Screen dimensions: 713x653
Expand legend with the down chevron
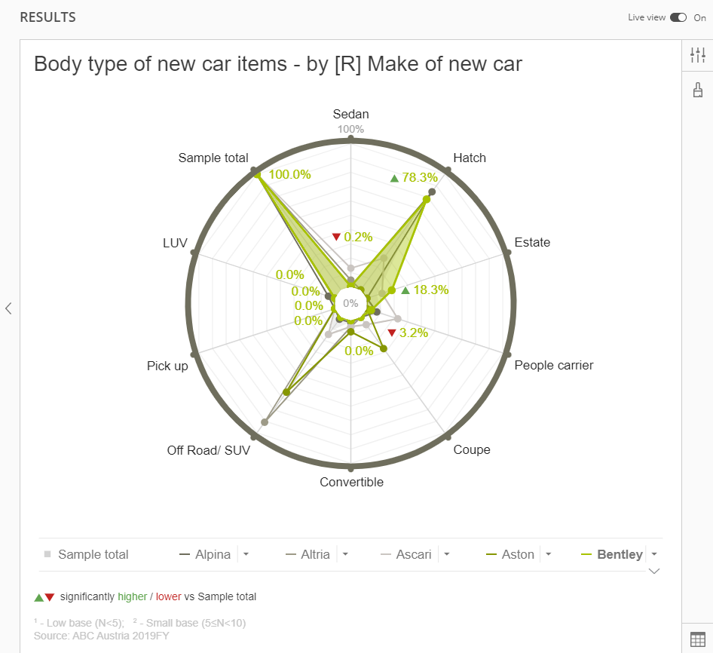pyautogui.click(x=654, y=571)
